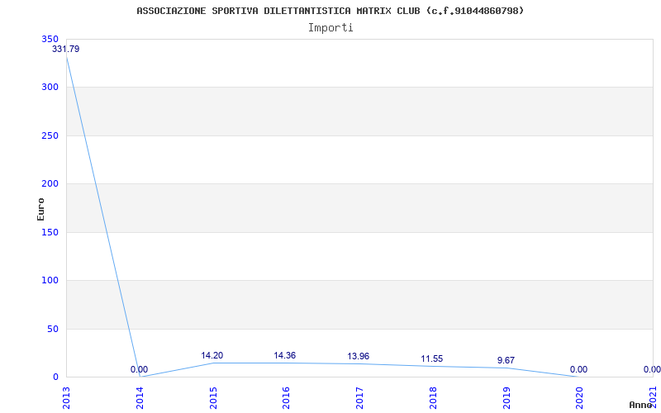Click the 2021 x-axis year label
The image size is (661, 413).
[x=653, y=398]
